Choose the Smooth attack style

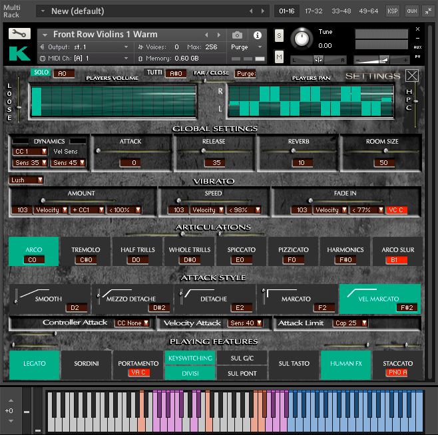coord(50,299)
